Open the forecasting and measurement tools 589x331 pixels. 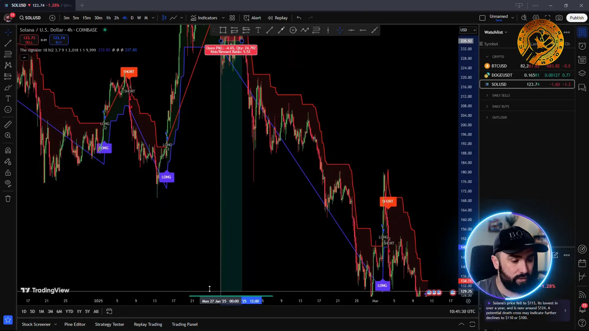pos(8,76)
